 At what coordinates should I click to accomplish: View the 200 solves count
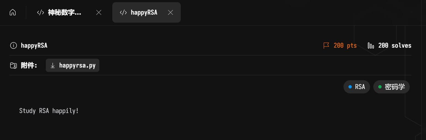pyautogui.click(x=395, y=45)
